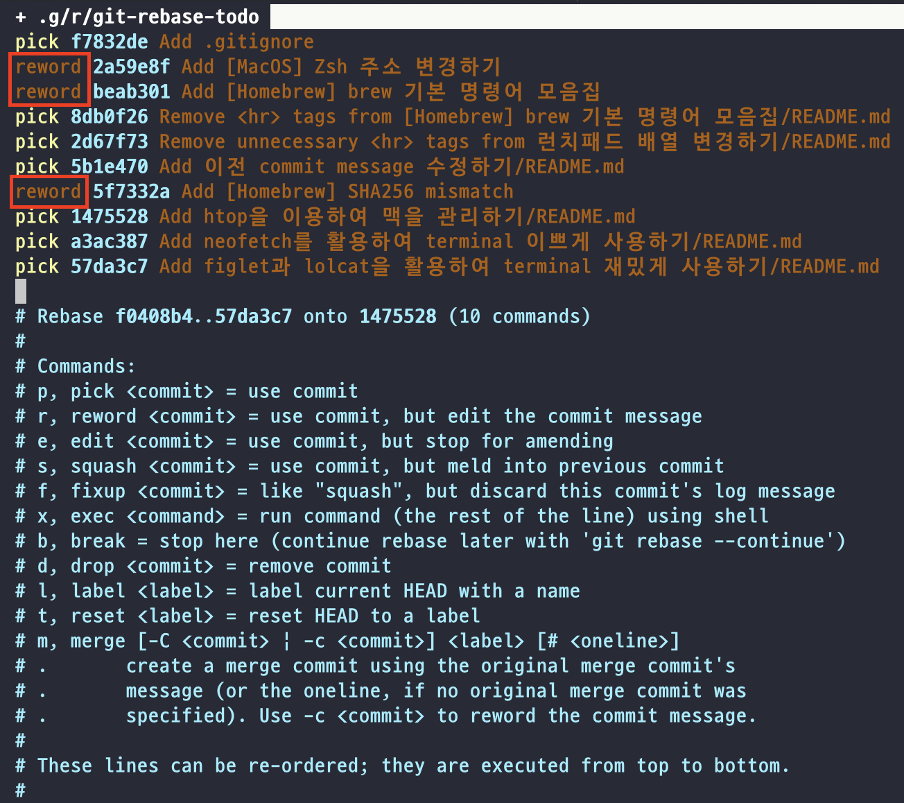Click commit hash a3ac387
The width and height of the screenshot is (904, 803).
point(110,241)
